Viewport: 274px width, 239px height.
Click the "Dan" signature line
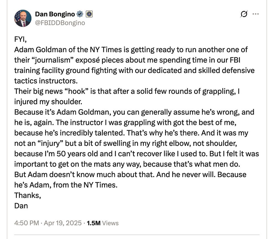tap(21, 206)
